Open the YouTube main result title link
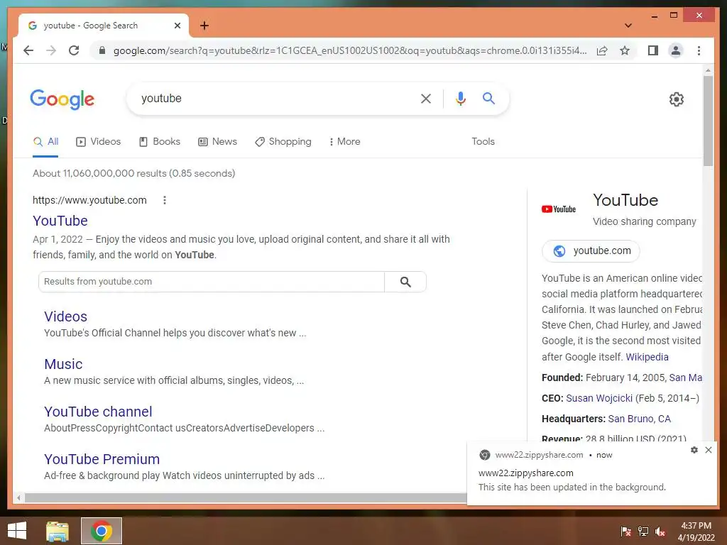This screenshot has height=545, width=727. pos(60,221)
